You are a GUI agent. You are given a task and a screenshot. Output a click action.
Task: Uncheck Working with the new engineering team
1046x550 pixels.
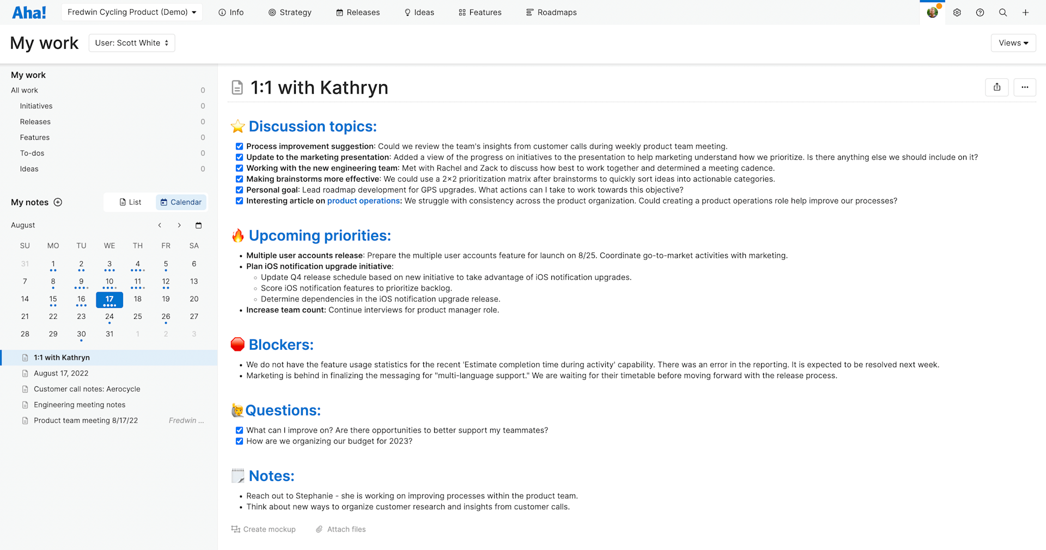(x=239, y=168)
